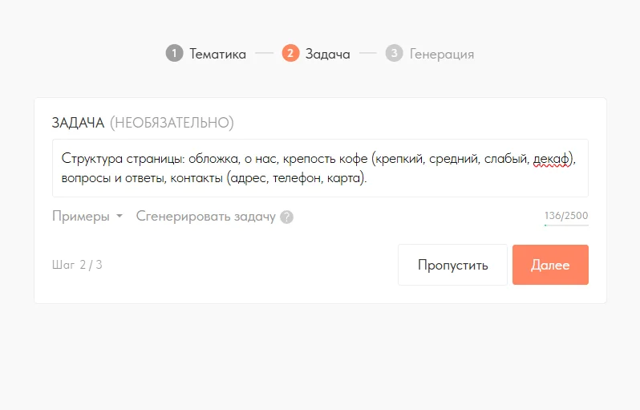The height and width of the screenshot is (410, 640).
Task: Click the Шаг 2 / 3 indicator
Action: coord(77,265)
